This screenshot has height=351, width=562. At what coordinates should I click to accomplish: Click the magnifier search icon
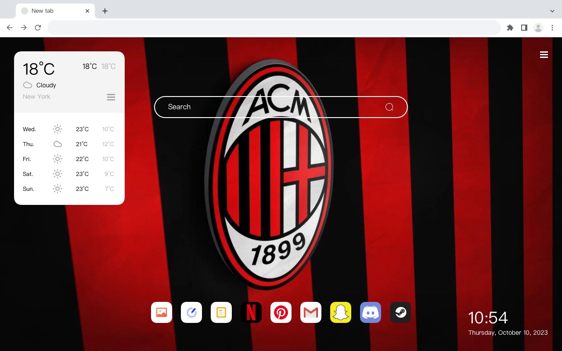[389, 107]
